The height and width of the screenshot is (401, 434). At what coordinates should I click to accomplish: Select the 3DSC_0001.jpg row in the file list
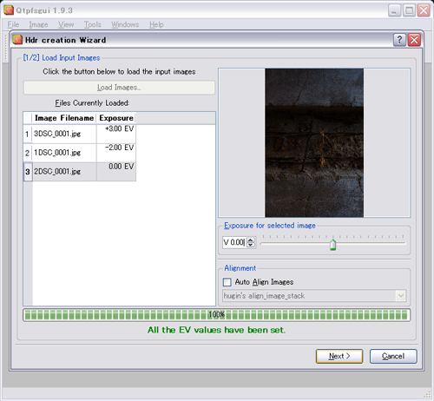point(80,134)
